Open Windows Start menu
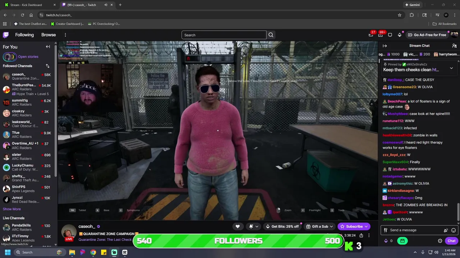The width and height of the screenshot is (460, 258). click(x=8, y=252)
